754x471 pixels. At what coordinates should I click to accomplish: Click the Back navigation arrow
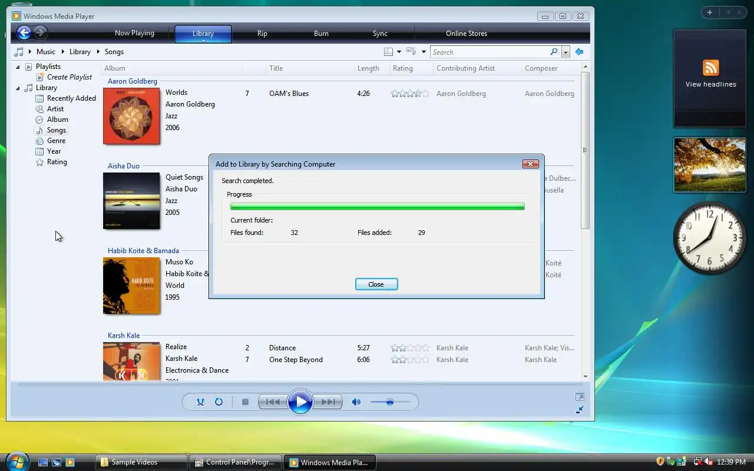24,33
